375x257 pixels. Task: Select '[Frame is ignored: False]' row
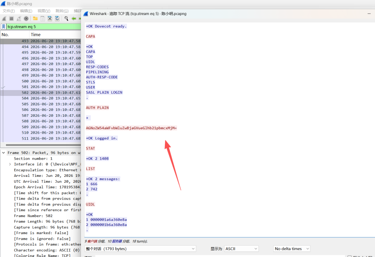pos(42,239)
